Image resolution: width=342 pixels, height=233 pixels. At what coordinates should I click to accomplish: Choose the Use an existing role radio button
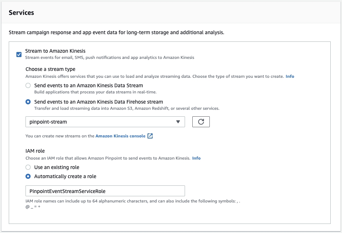(28, 167)
